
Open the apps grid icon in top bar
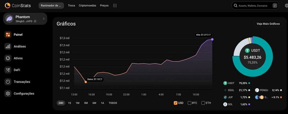coord(115,6)
